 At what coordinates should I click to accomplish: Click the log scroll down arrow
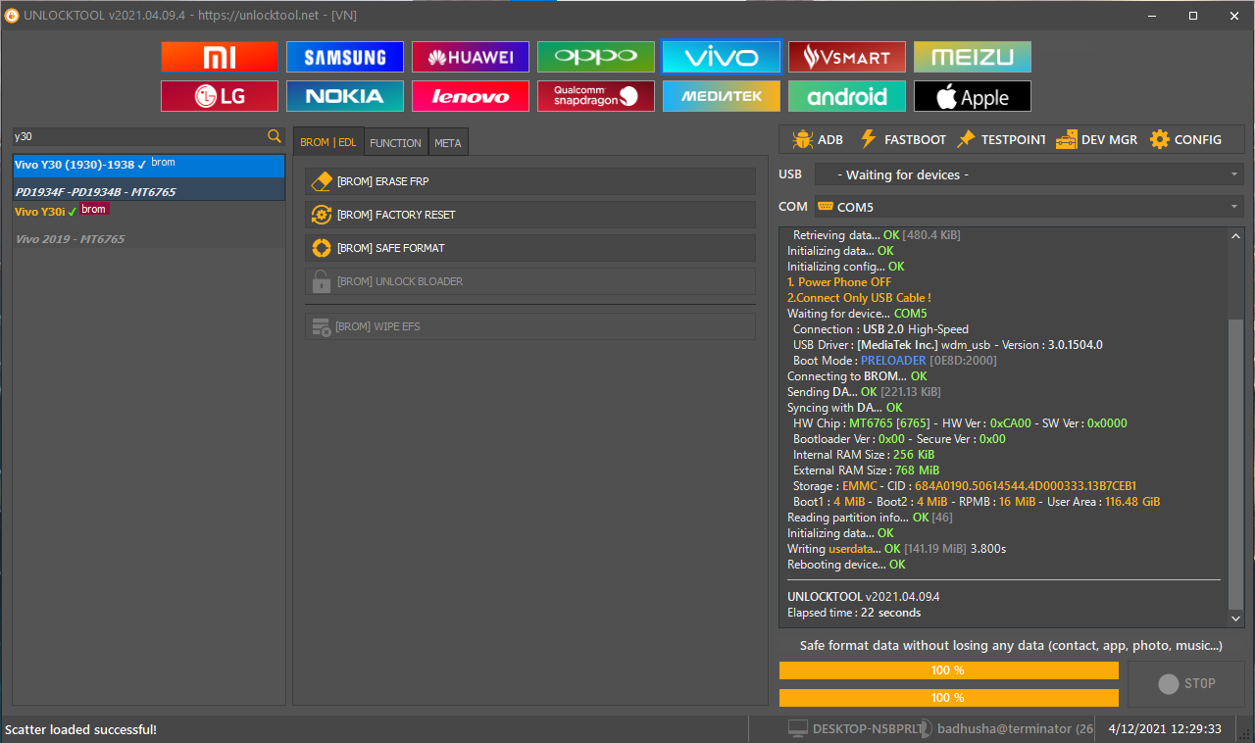coord(1235,619)
